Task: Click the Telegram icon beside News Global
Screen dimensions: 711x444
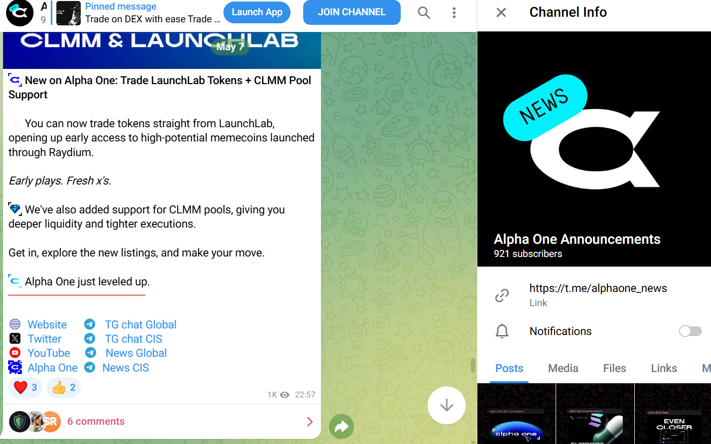Action: click(91, 353)
